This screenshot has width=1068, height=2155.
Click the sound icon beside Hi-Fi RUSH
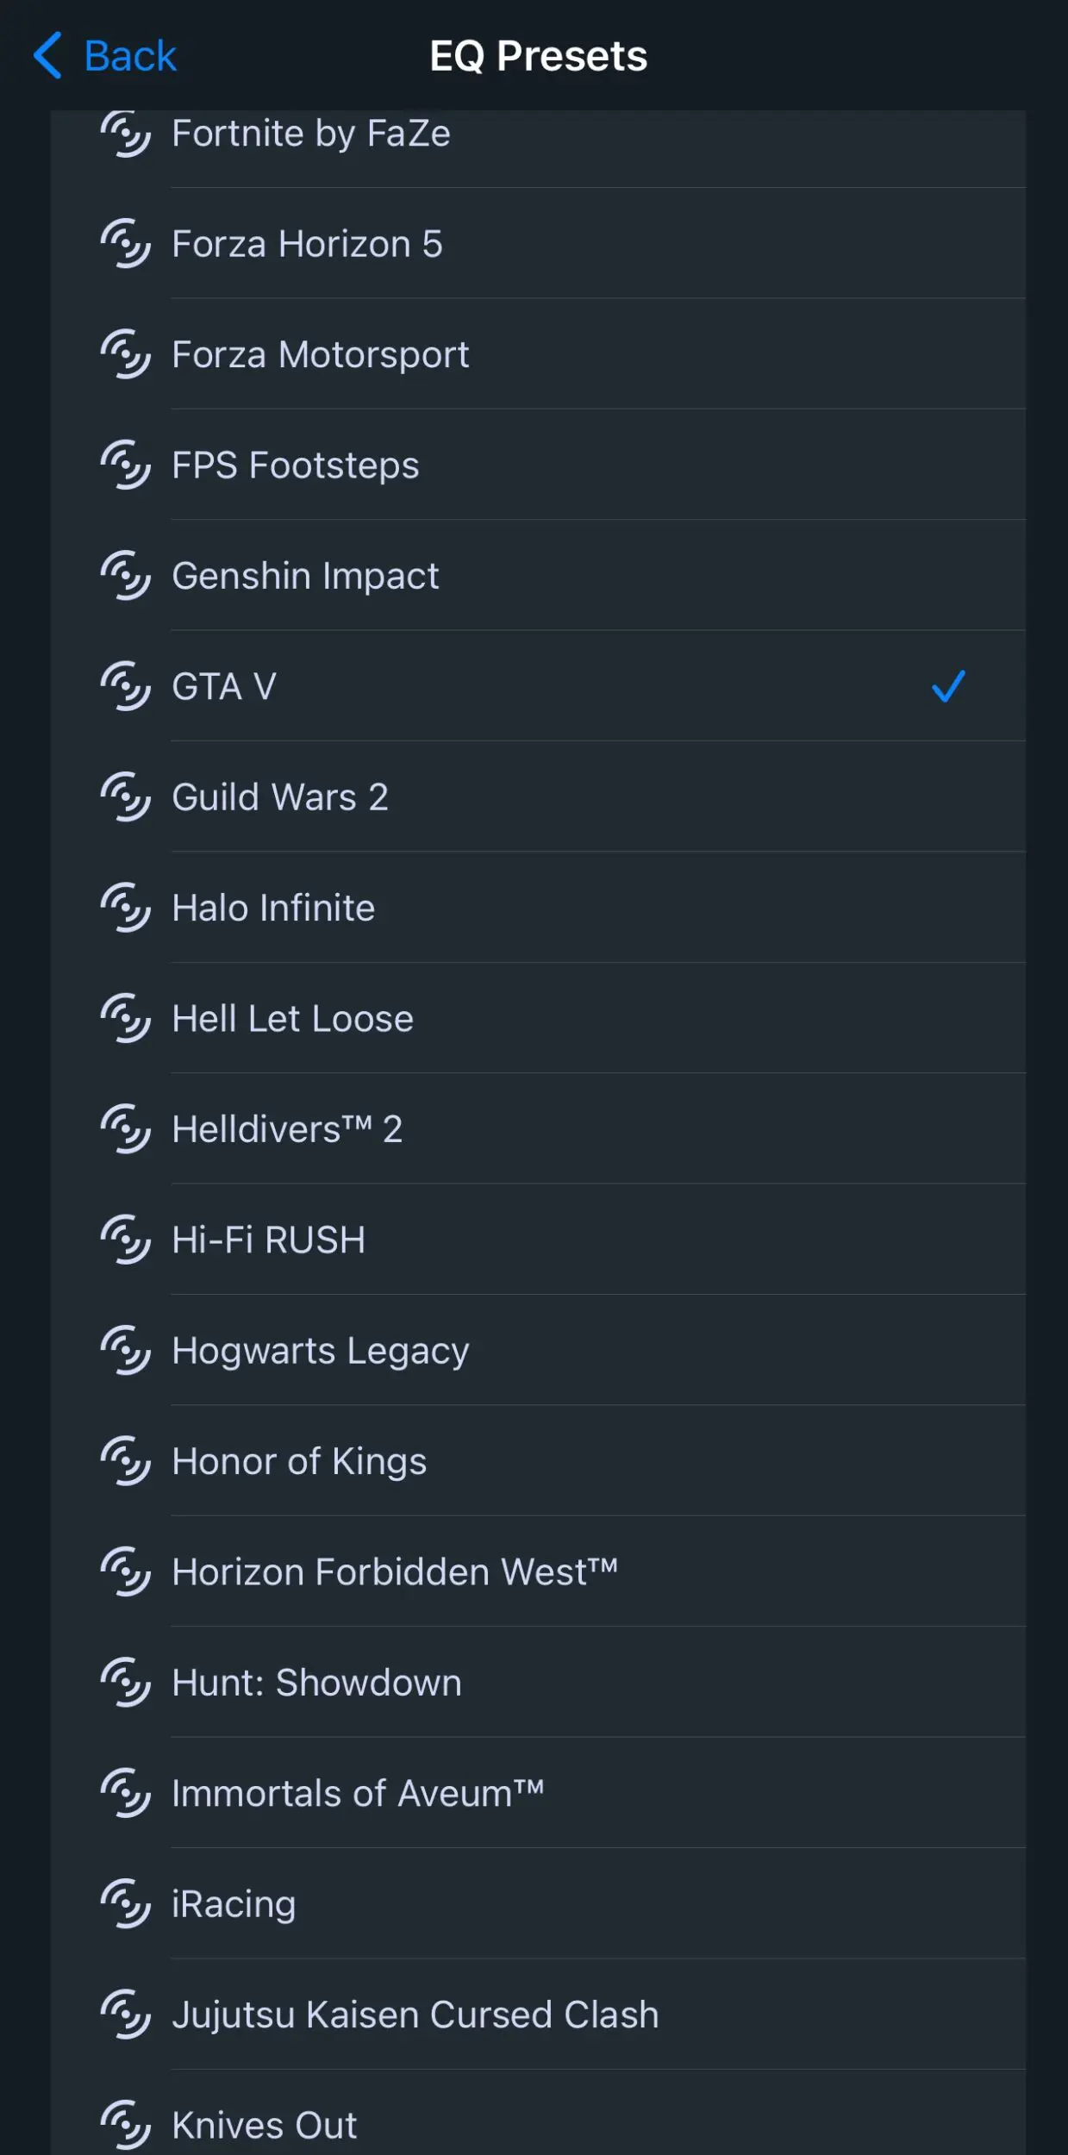[126, 1240]
